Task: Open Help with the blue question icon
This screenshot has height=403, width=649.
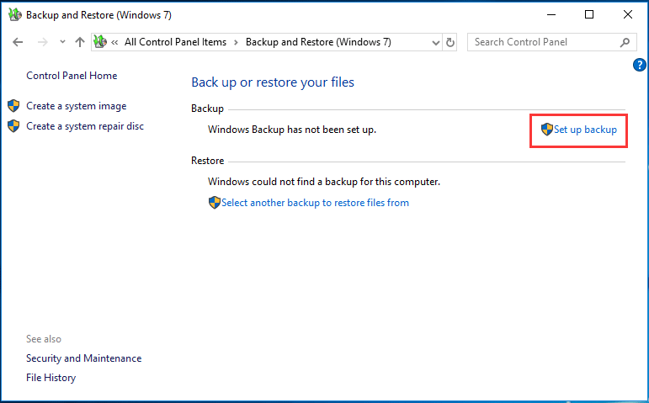Action: [639, 65]
